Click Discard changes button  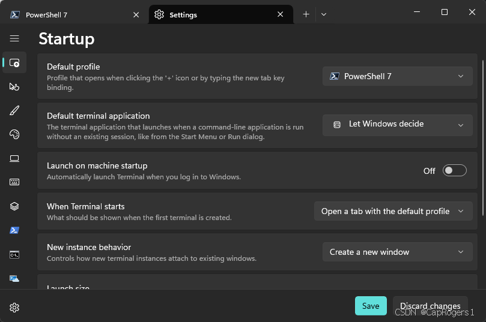pos(430,306)
